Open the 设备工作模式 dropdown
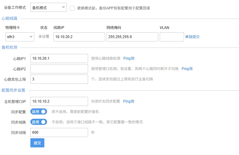 (x=49, y=7)
